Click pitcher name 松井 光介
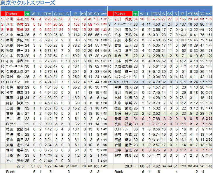Screen dimensions: 213x173 pyautogui.click(x=15, y=161)
